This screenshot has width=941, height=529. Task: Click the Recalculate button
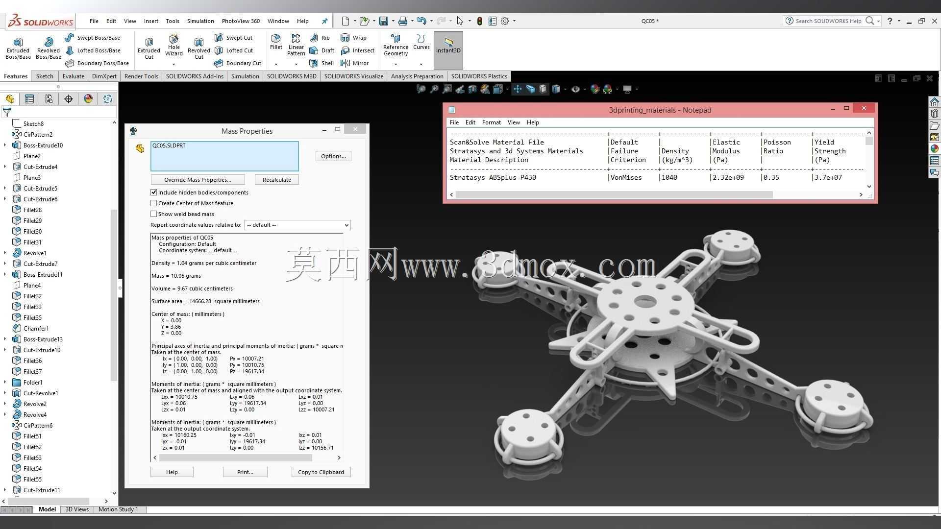pos(276,180)
